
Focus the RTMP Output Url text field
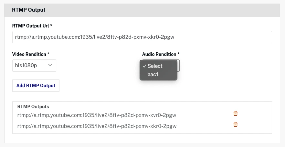tap(142, 37)
